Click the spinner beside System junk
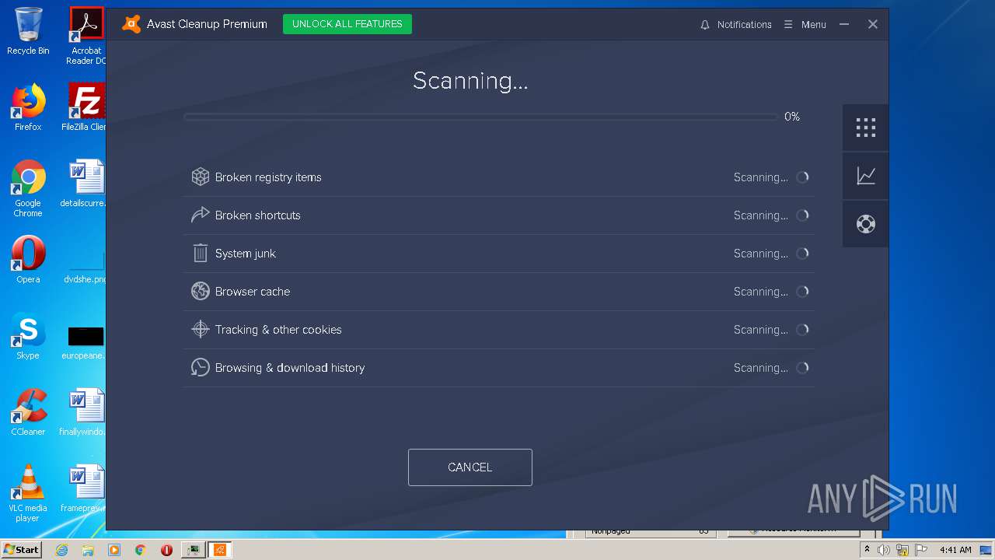Image resolution: width=995 pixels, height=560 pixels. pos(802,254)
